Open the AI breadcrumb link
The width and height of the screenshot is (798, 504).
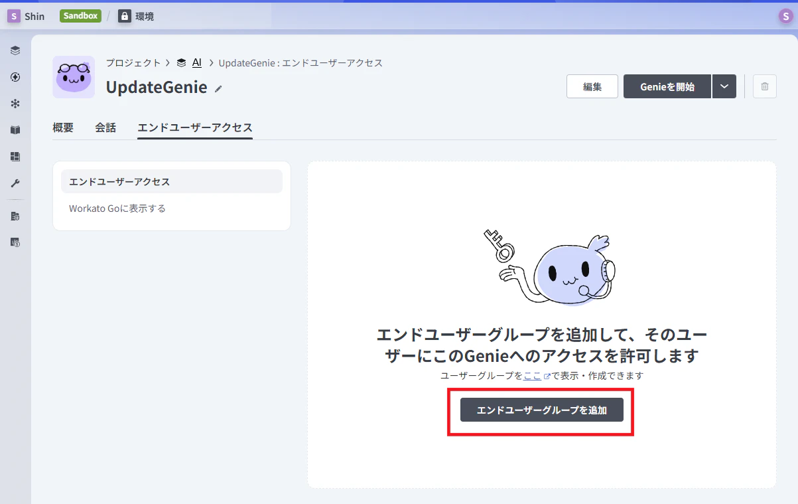coord(197,63)
